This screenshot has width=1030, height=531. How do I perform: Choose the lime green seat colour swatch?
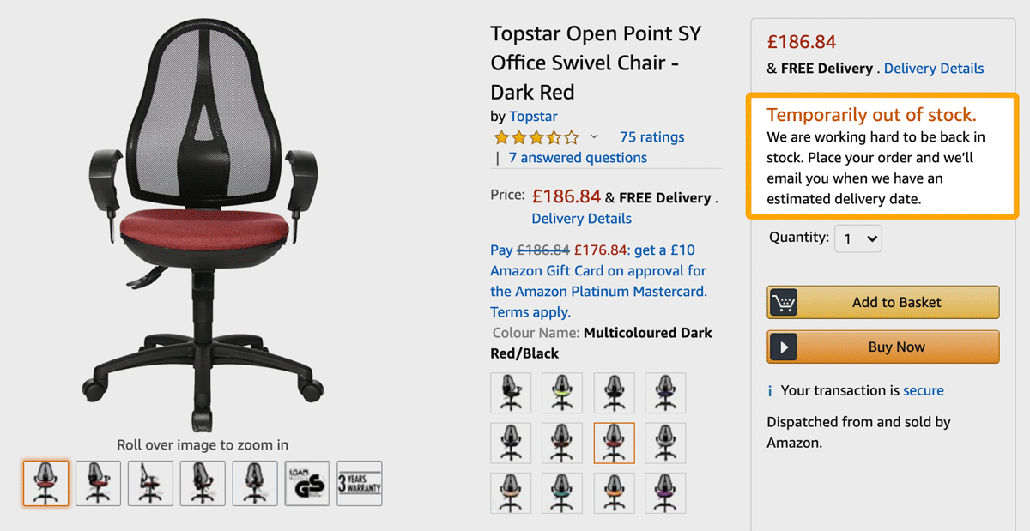click(562, 393)
